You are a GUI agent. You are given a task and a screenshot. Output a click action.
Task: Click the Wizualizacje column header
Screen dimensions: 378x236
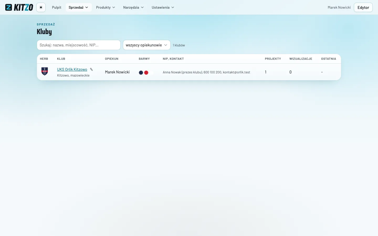click(301, 59)
